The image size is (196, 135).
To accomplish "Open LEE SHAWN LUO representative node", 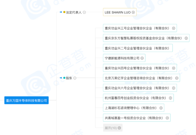I will tap(117, 12).
